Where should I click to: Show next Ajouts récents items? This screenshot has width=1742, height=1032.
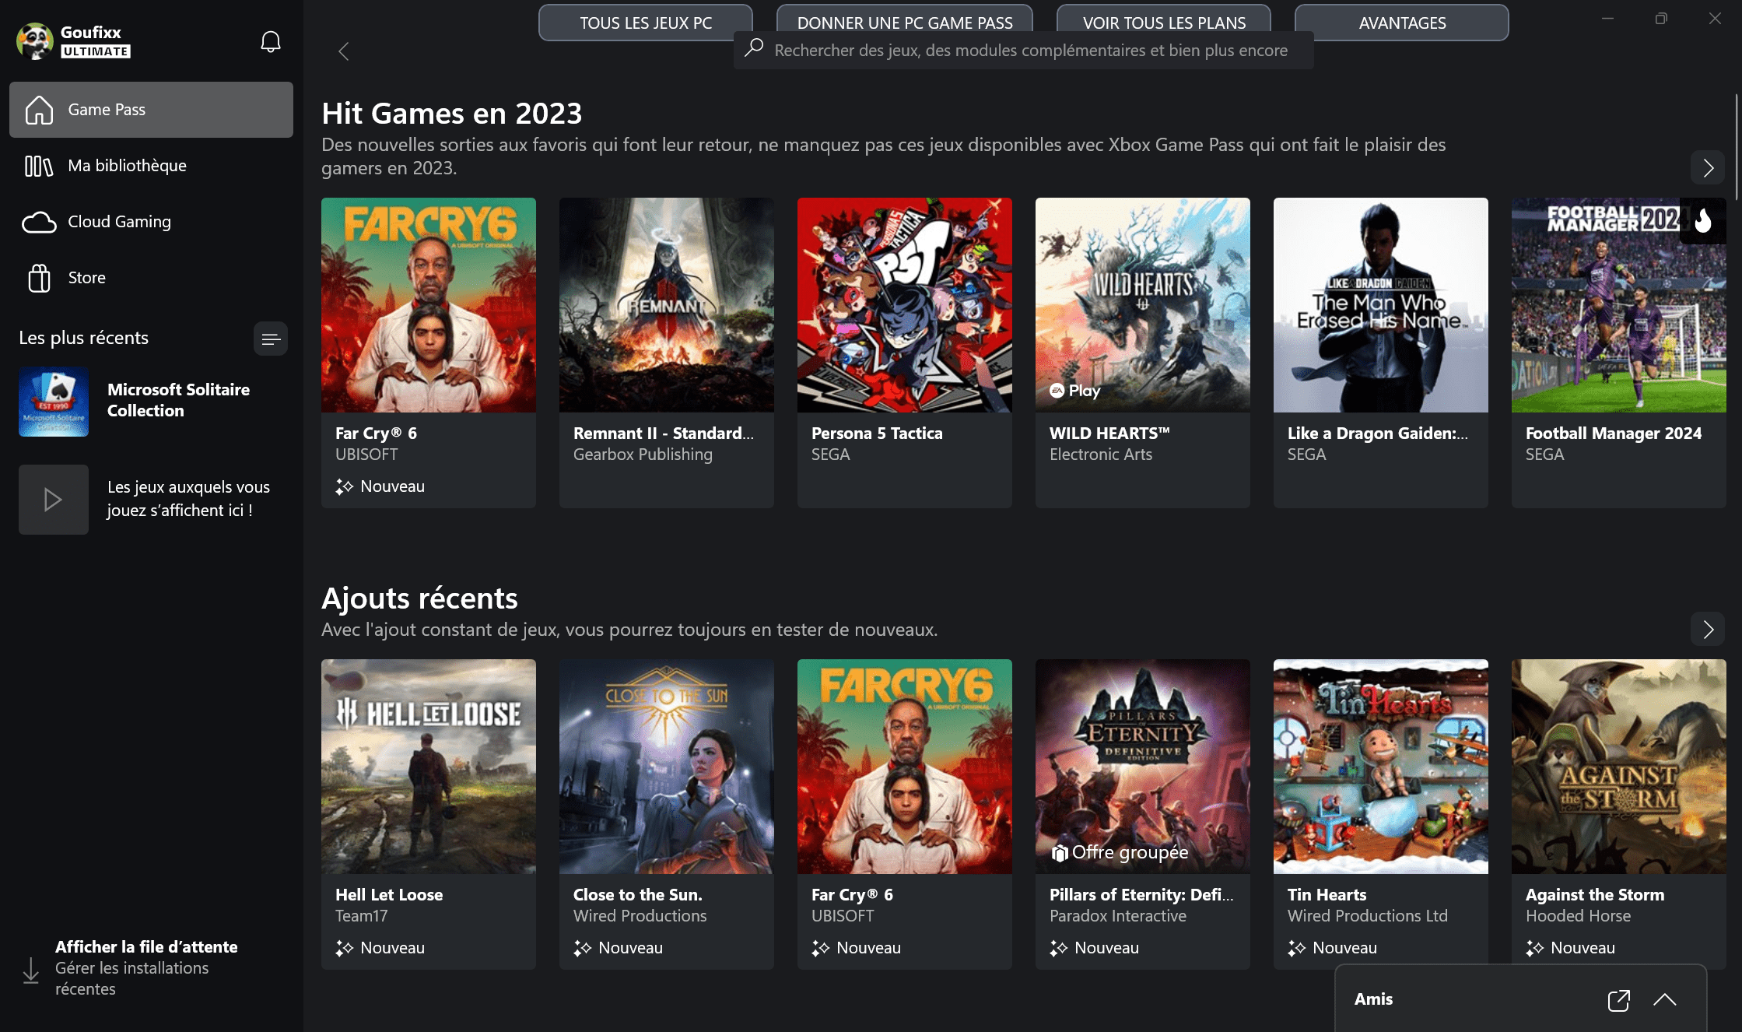pyautogui.click(x=1708, y=630)
